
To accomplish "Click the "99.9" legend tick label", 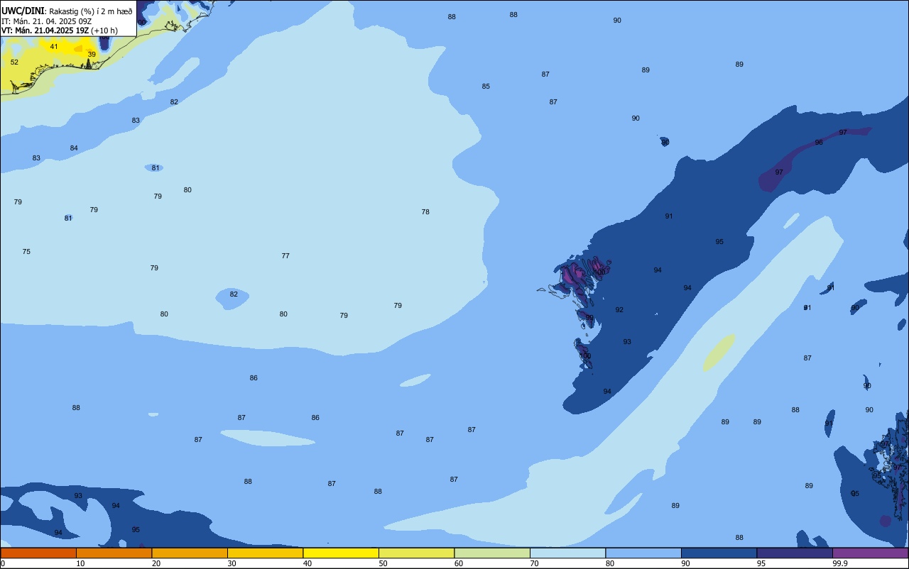I will click(841, 563).
